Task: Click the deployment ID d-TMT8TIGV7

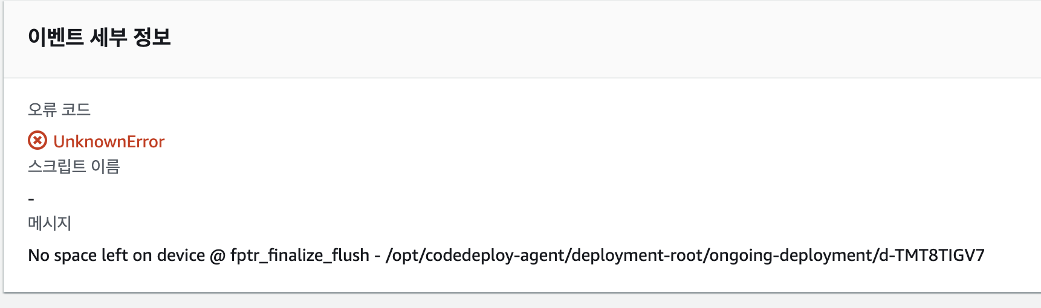Action: point(932,255)
